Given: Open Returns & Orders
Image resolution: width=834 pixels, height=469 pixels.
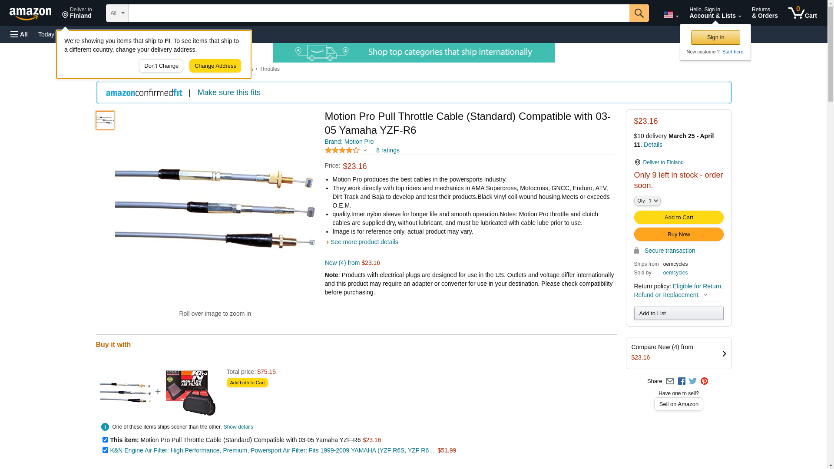Looking at the screenshot, I should pos(765,13).
